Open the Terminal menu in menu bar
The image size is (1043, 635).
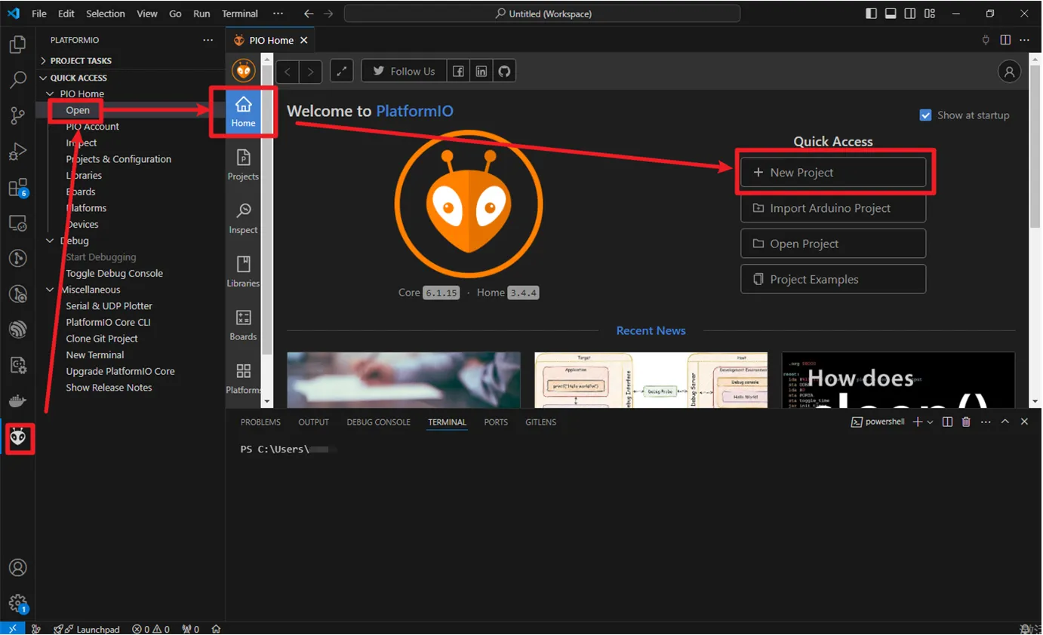[x=239, y=14]
